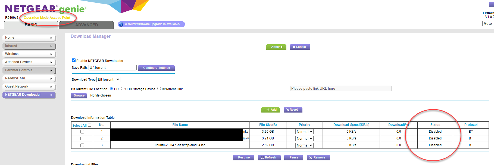The width and height of the screenshot is (494, 165).
Task: Open the ReadySHARE menu item
Action: tap(29, 79)
